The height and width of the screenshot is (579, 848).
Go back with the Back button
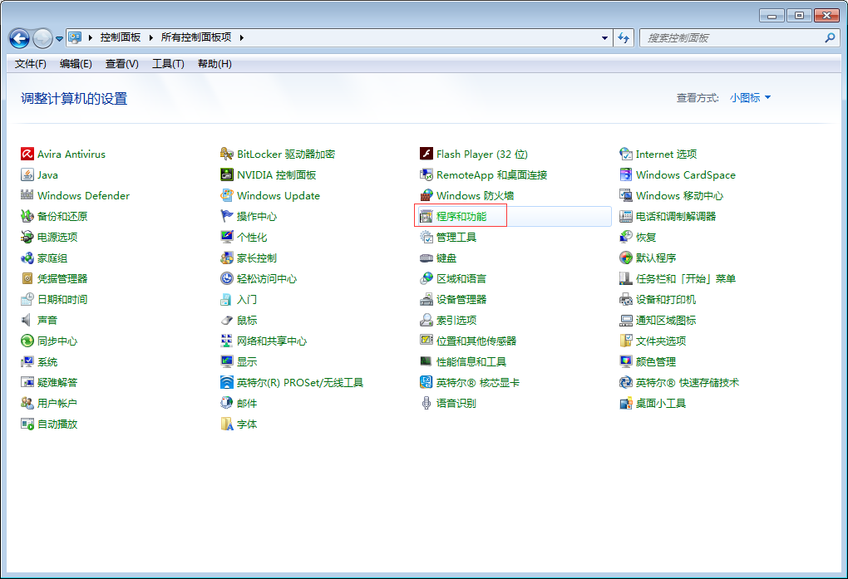pos(19,38)
